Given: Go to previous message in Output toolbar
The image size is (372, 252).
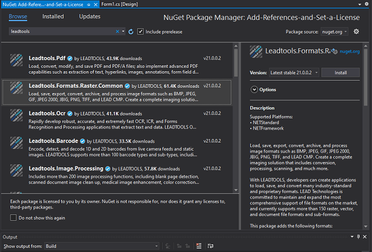Looking at the screenshot, I should click(179, 246).
